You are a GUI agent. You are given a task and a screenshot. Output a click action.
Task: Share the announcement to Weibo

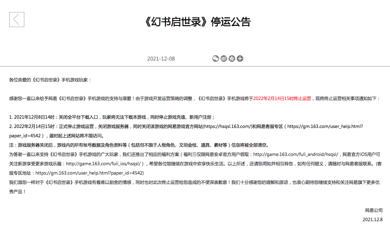(x=224, y=58)
